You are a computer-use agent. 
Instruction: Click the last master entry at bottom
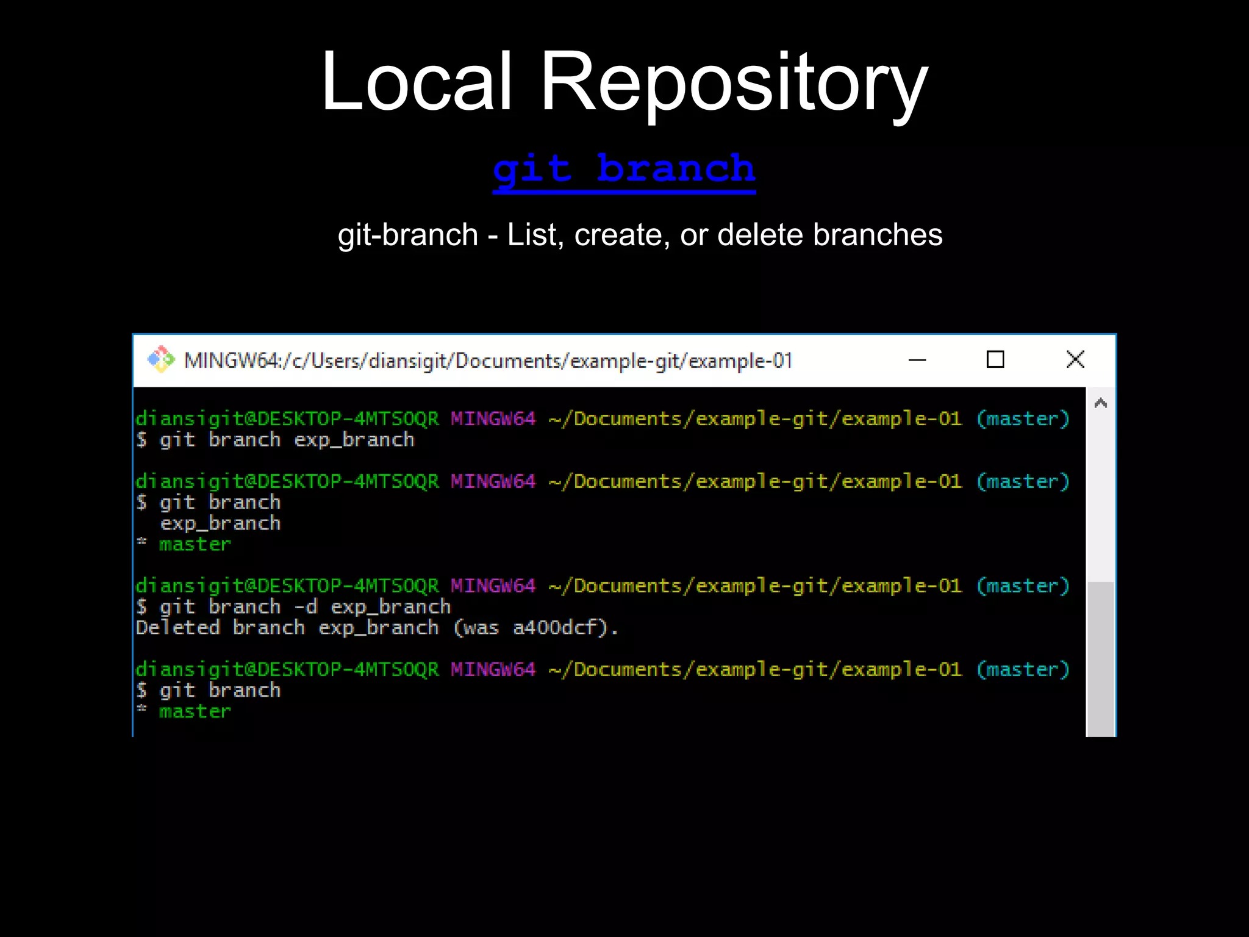[x=195, y=711]
